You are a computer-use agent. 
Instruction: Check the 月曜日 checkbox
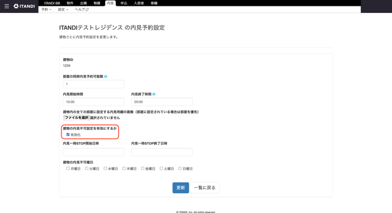pos(68,169)
